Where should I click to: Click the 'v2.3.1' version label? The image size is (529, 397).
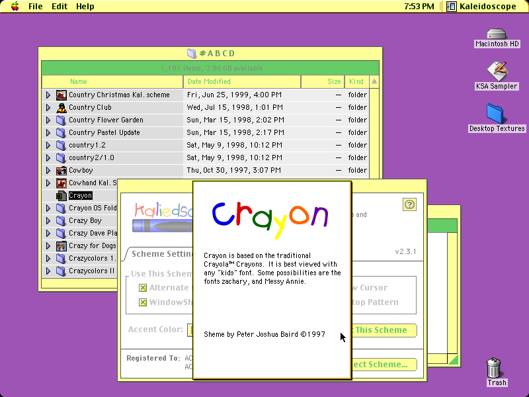[405, 251]
